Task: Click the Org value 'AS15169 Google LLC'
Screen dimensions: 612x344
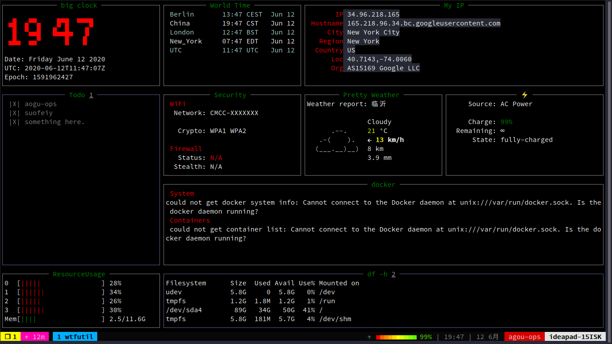Action: coord(384,68)
